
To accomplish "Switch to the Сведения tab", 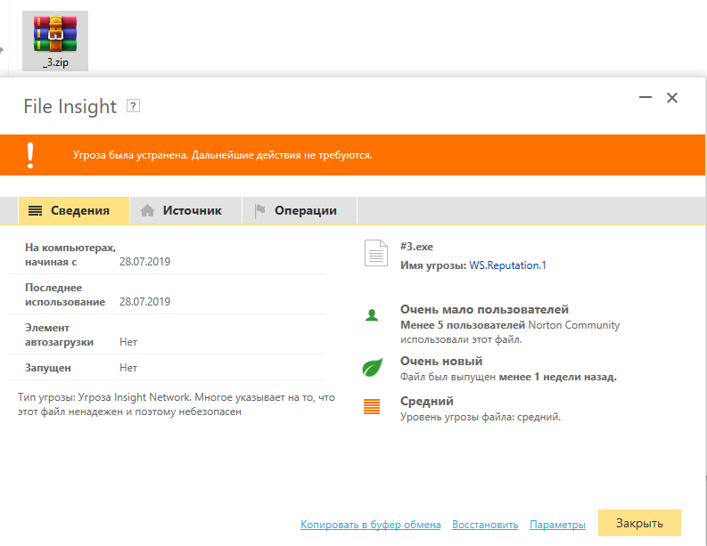I will pos(74,210).
